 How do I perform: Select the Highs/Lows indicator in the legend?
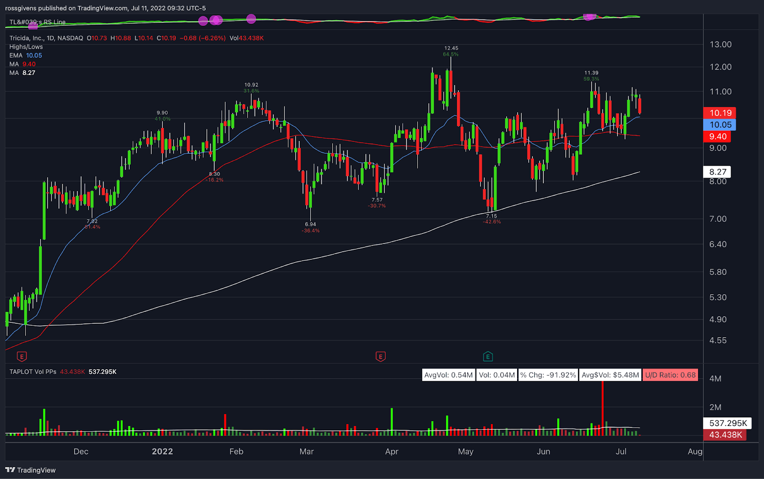(26, 47)
